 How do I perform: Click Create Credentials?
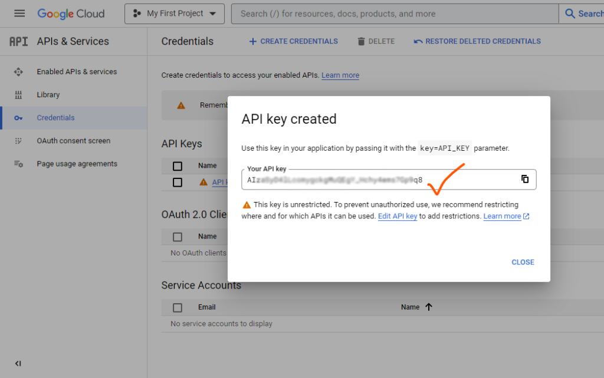(294, 41)
